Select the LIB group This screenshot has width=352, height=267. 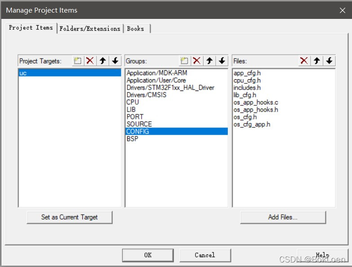pos(176,109)
